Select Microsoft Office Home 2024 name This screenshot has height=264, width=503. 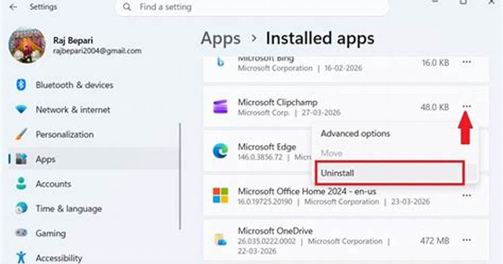tap(307, 191)
